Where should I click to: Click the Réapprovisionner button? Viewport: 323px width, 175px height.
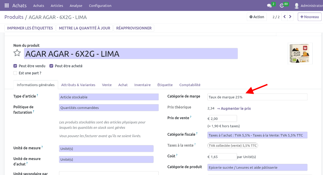134,28
